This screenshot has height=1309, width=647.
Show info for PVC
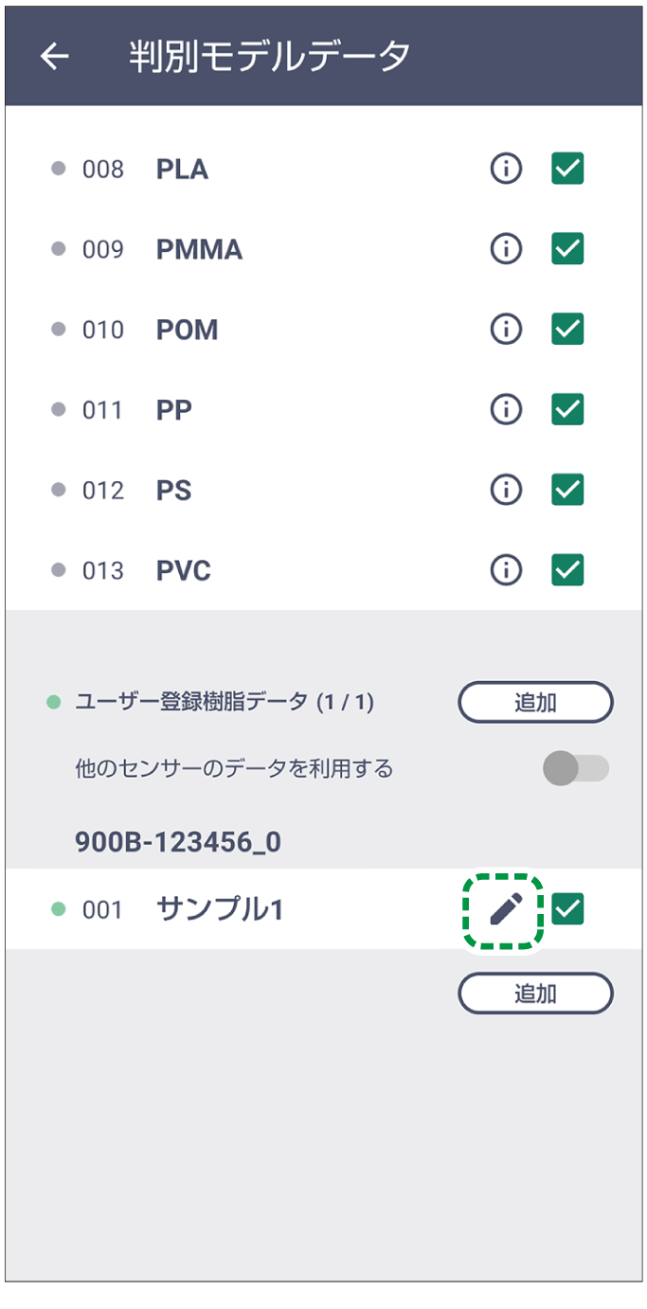tap(507, 570)
